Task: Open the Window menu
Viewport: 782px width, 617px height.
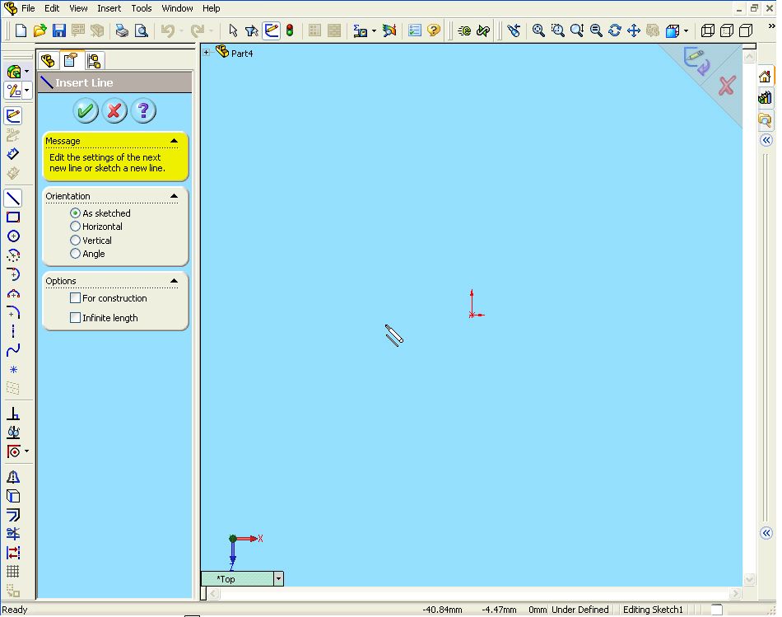Action: click(177, 8)
